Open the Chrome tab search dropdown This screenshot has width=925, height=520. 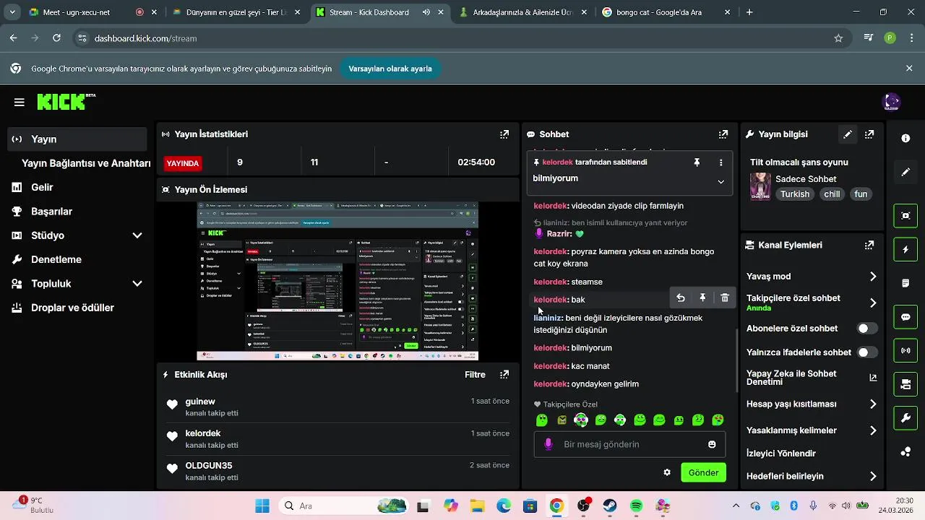pos(12,12)
